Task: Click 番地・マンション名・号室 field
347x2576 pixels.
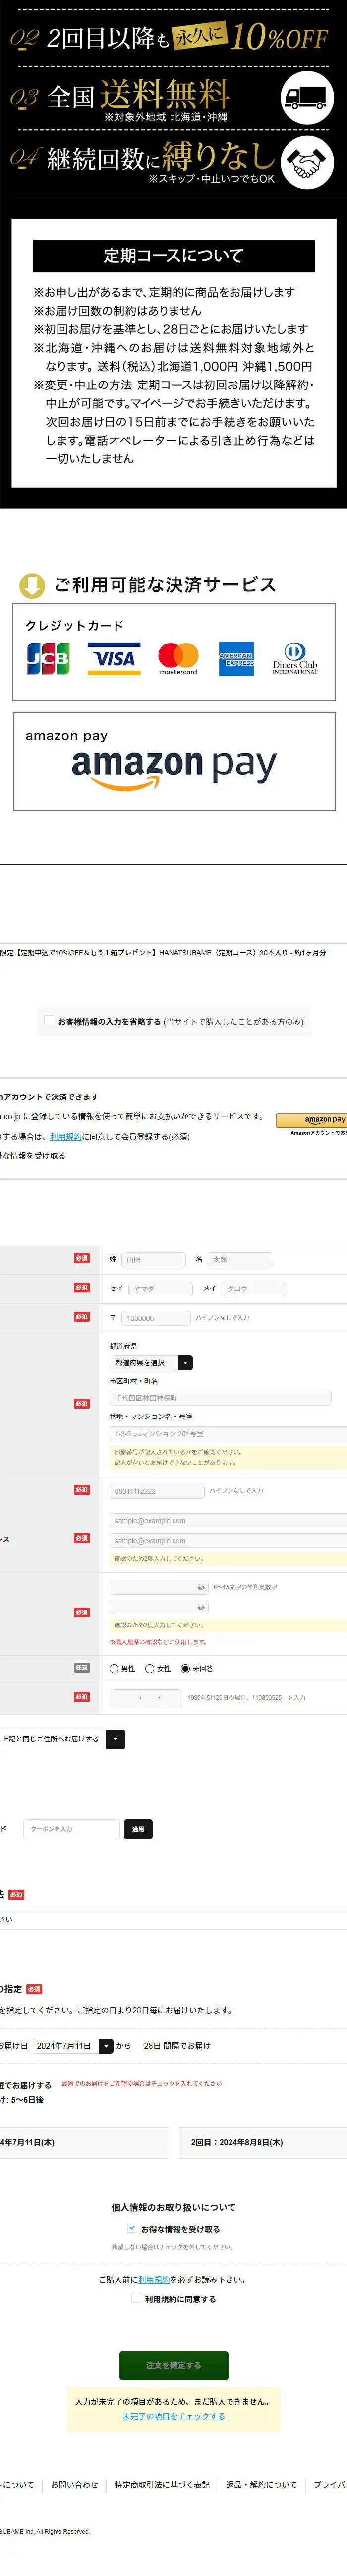Action: coord(228,1434)
